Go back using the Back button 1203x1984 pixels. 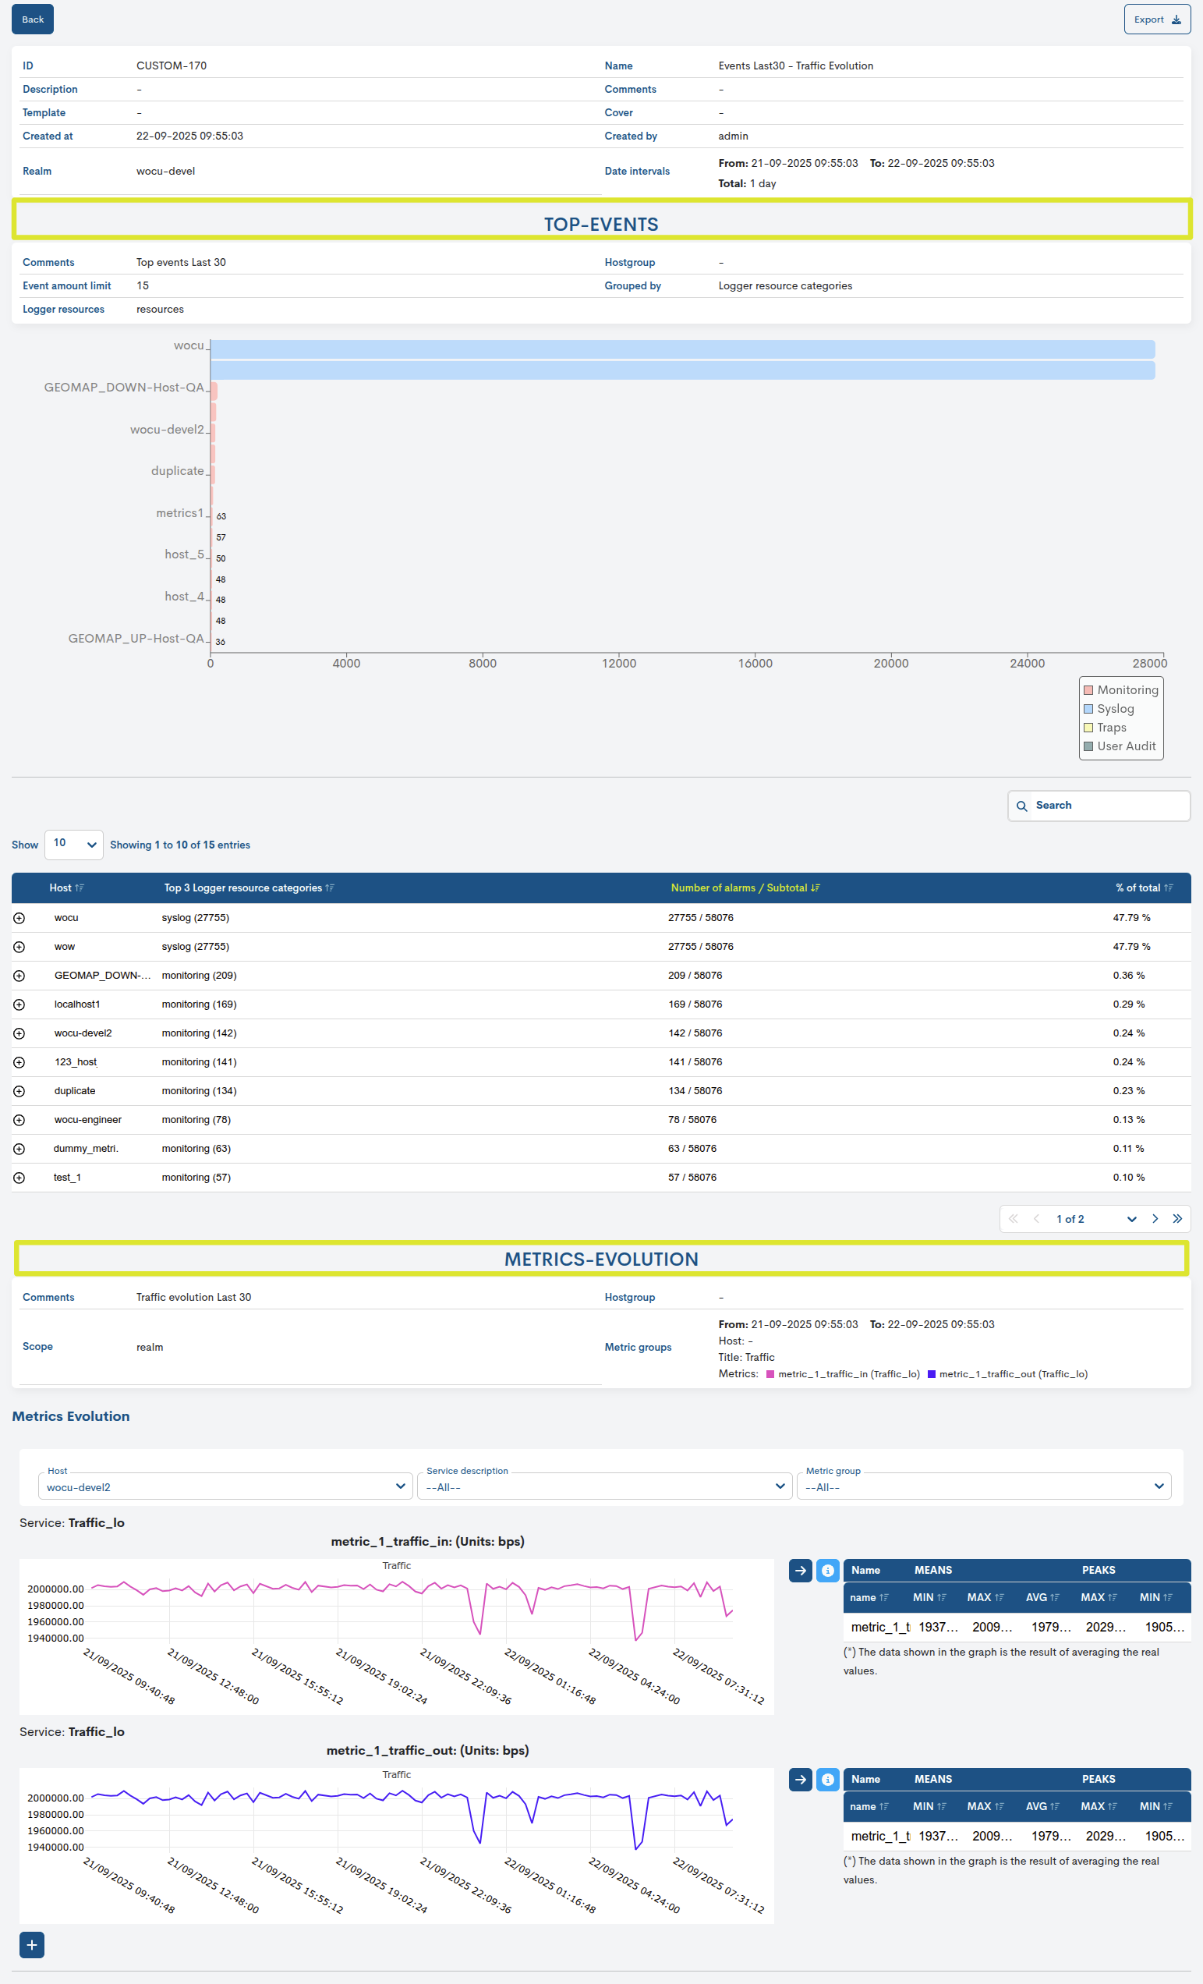[32, 19]
